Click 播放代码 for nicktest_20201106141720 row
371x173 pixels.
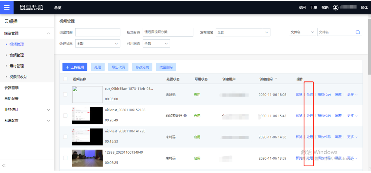(x=324, y=137)
